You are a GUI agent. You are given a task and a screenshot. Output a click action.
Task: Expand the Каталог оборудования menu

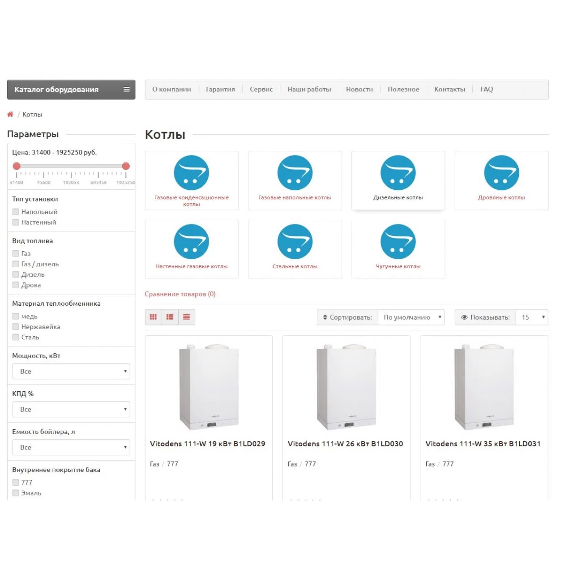pos(71,90)
